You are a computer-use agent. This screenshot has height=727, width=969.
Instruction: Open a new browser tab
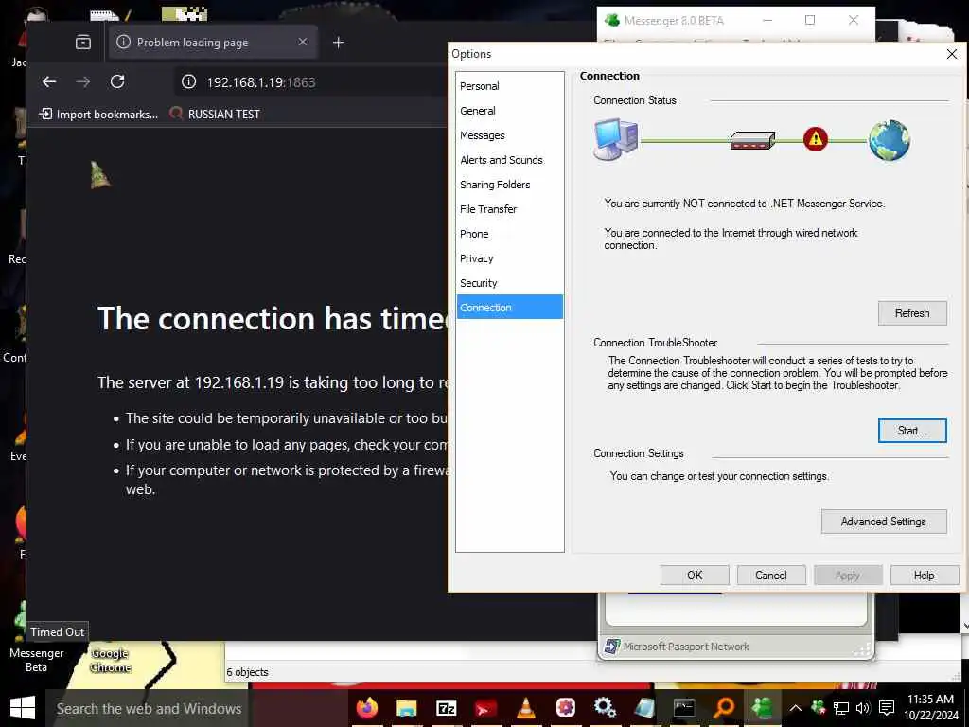tap(338, 42)
